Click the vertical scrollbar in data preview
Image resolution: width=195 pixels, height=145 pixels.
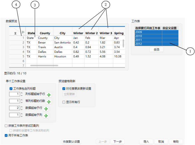(x=123, y=43)
